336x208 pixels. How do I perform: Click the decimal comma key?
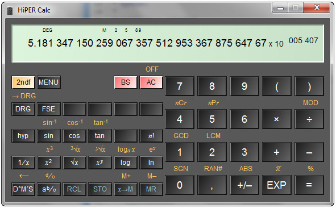[x=212, y=185]
